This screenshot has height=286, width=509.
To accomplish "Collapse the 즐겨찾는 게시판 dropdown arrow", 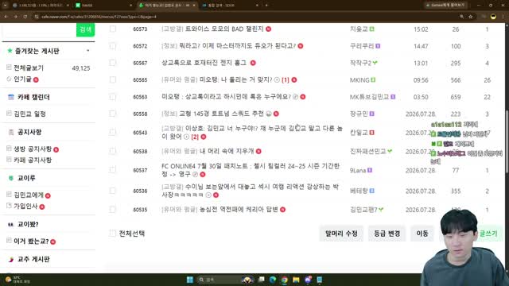I will pos(88,51).
